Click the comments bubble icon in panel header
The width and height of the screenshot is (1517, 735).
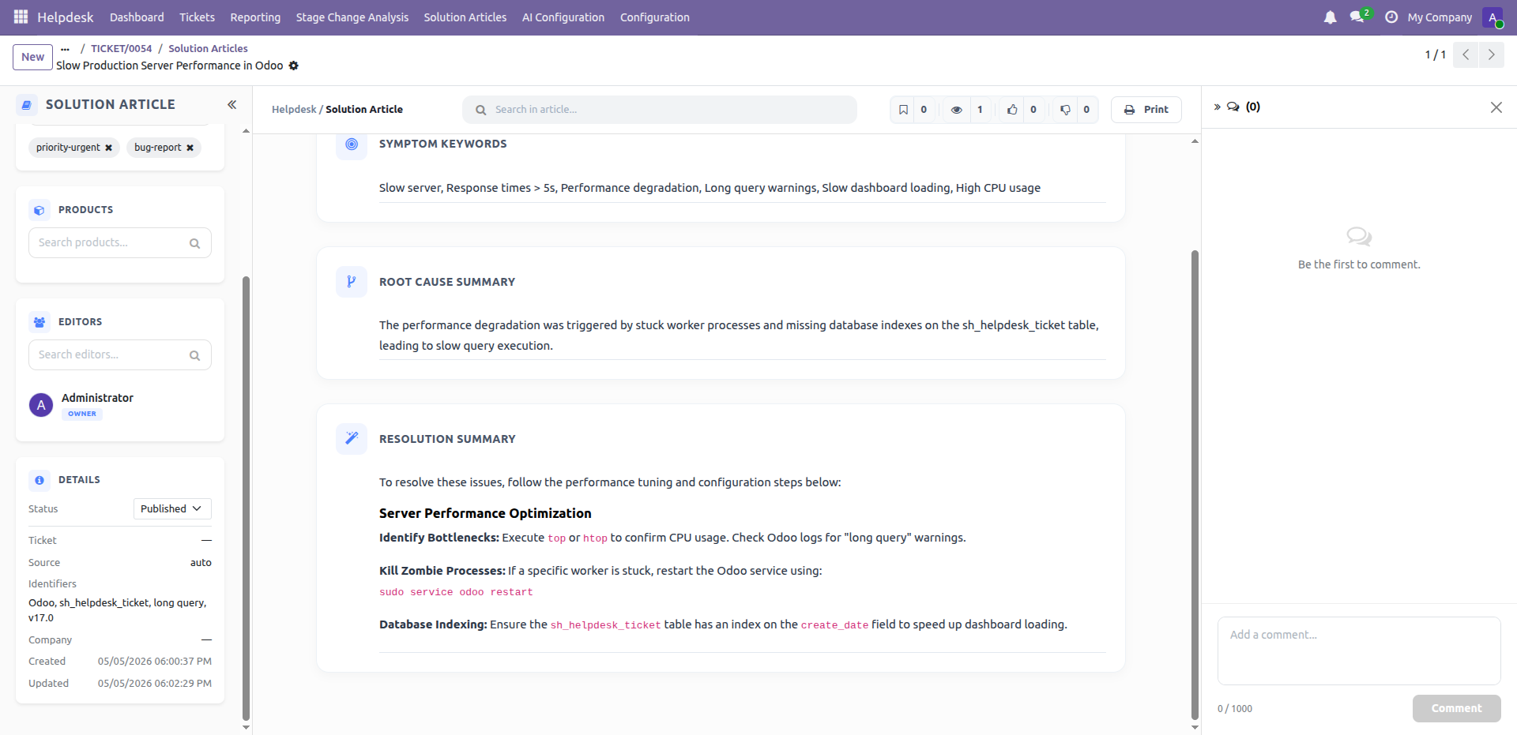click(x=1233, y=107)
